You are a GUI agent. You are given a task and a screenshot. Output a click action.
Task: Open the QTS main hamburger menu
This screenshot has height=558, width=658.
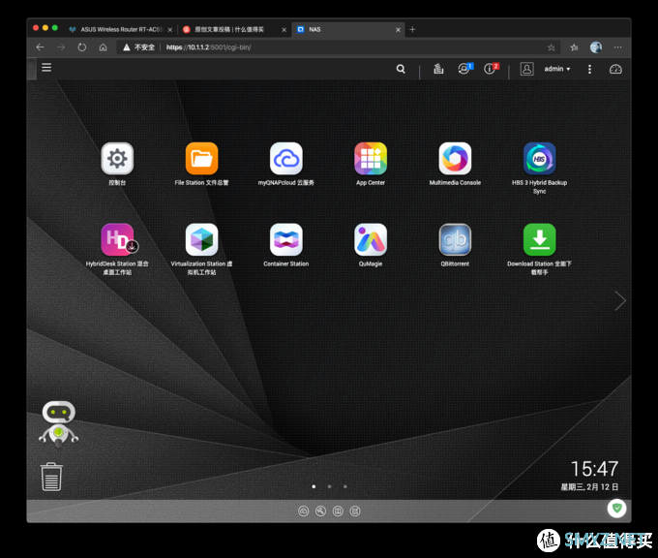pos(46,68)
